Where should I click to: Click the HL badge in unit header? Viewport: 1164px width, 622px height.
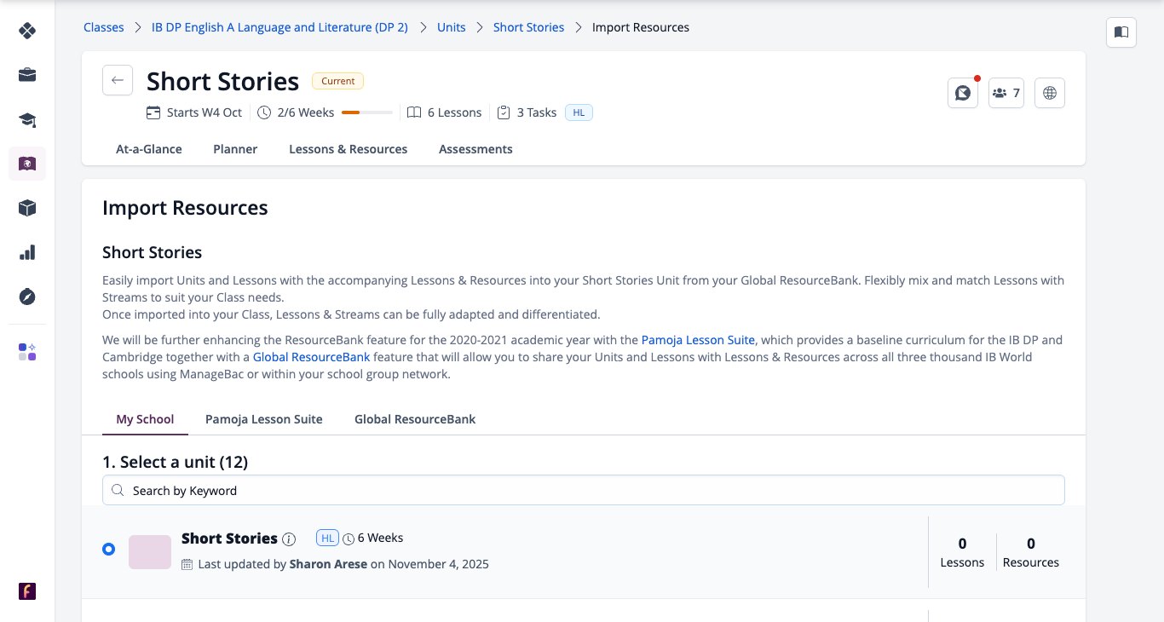coord(579,112)
